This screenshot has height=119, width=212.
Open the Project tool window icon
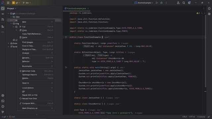(3, 9)
